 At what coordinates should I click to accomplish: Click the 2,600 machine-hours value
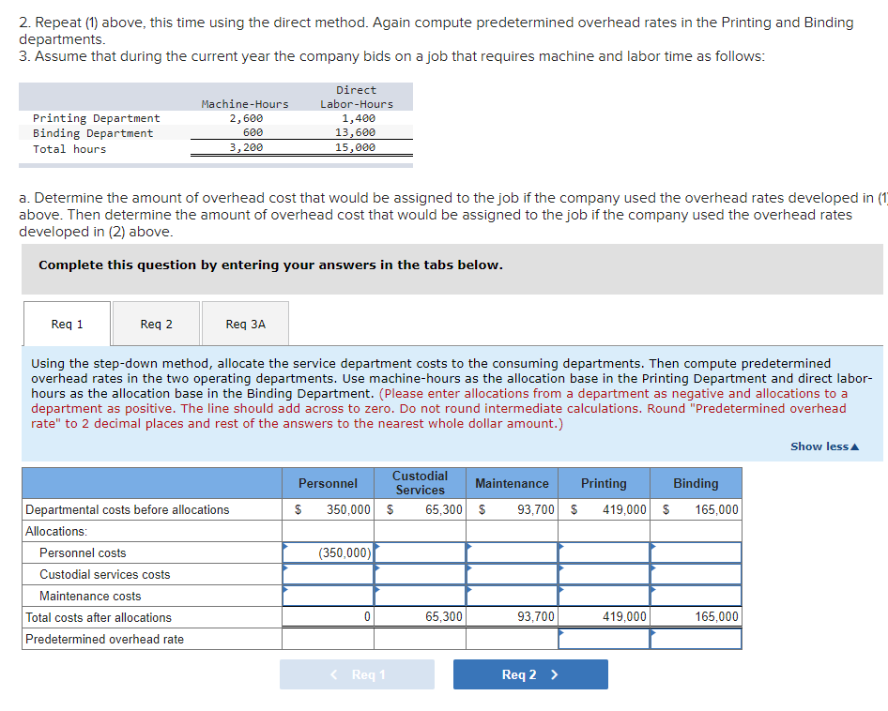[x=246, y=118]
